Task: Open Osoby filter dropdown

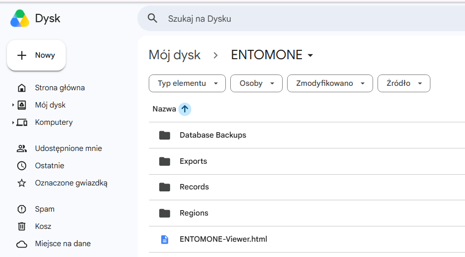Action: (256, 83)
